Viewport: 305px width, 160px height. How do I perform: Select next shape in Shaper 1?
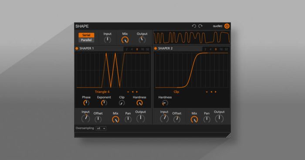137,92
